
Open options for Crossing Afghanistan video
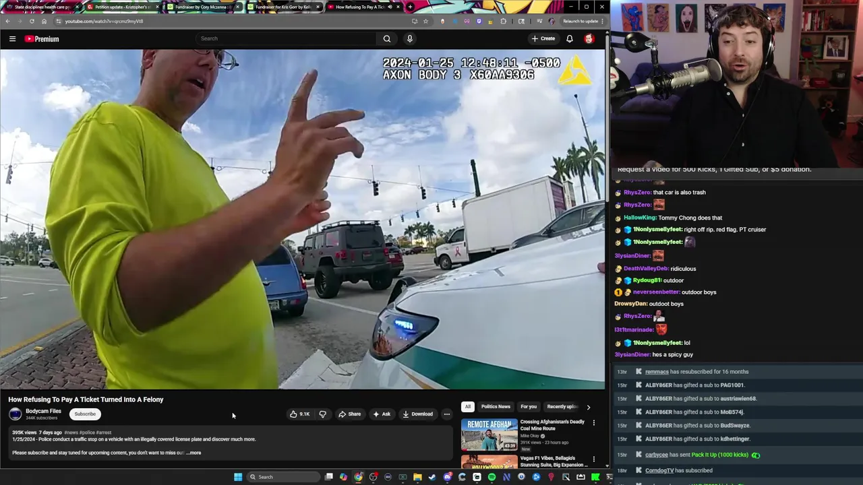tap(594, 423)
